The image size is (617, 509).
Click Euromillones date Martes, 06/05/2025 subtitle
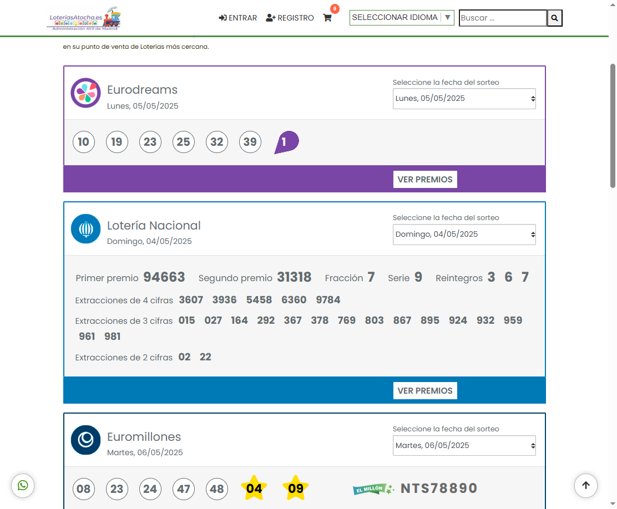pyautogui.click(x=145, y=452)
